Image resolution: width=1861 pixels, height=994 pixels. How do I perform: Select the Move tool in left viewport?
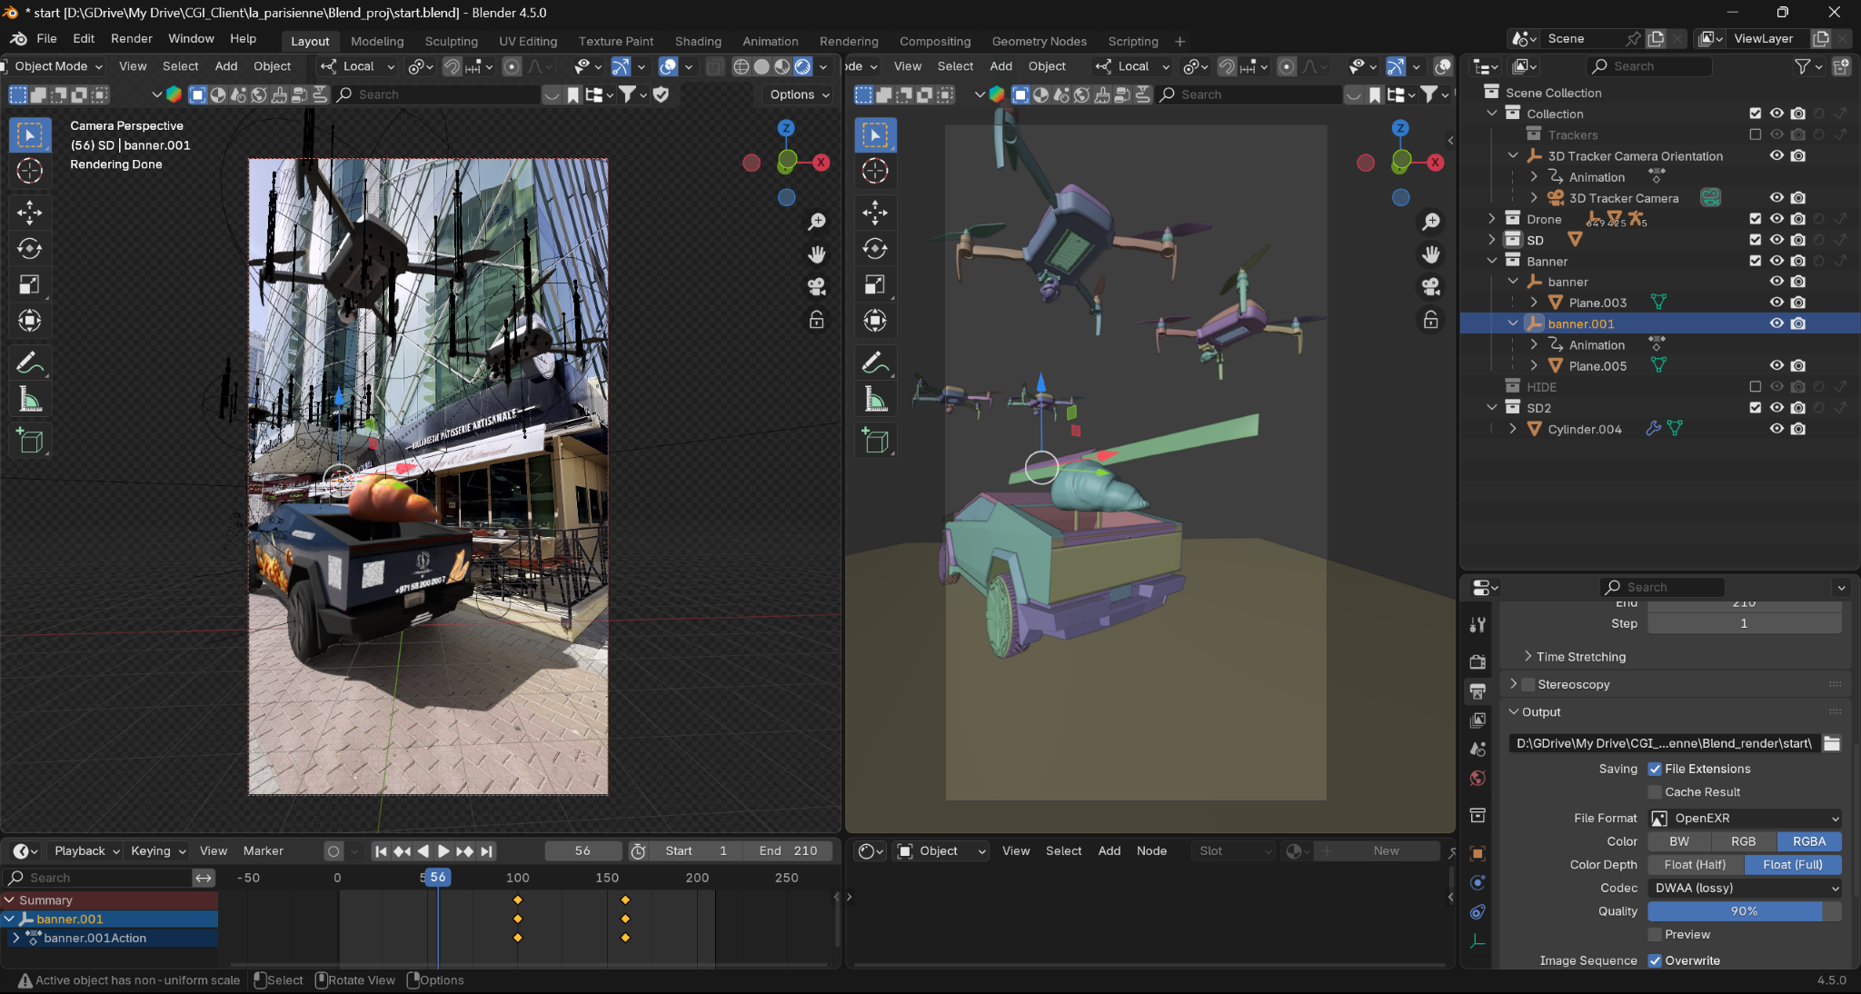(29, 213)
